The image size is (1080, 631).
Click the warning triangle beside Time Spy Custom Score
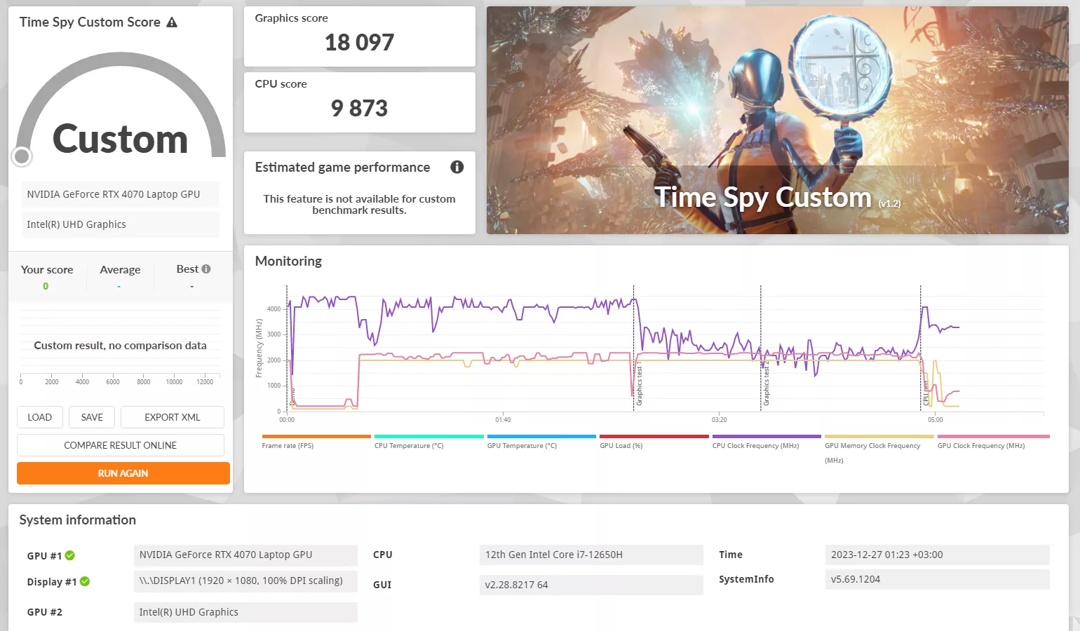[x=172, y=22]
